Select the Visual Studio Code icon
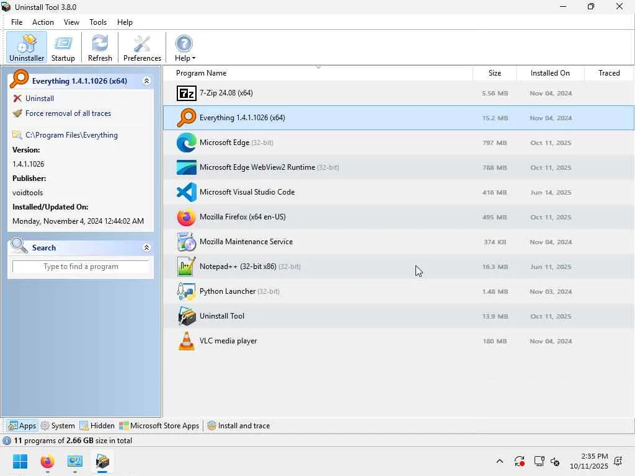Viewport: 635px width, 476px height. (x=186, y=192)
